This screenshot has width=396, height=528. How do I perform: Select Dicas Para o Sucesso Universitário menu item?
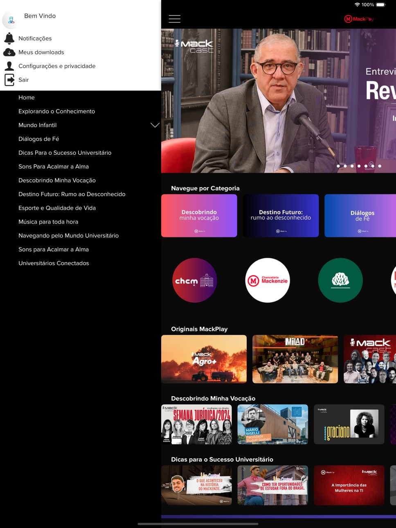[65, 153]
